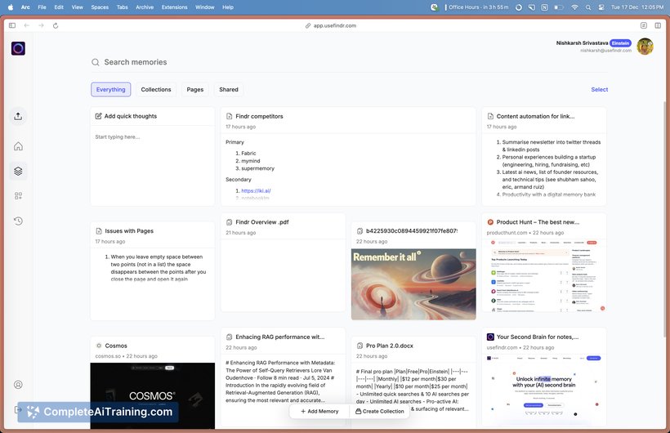Go forward with the browser forward arrow

(x=41, y=25)
